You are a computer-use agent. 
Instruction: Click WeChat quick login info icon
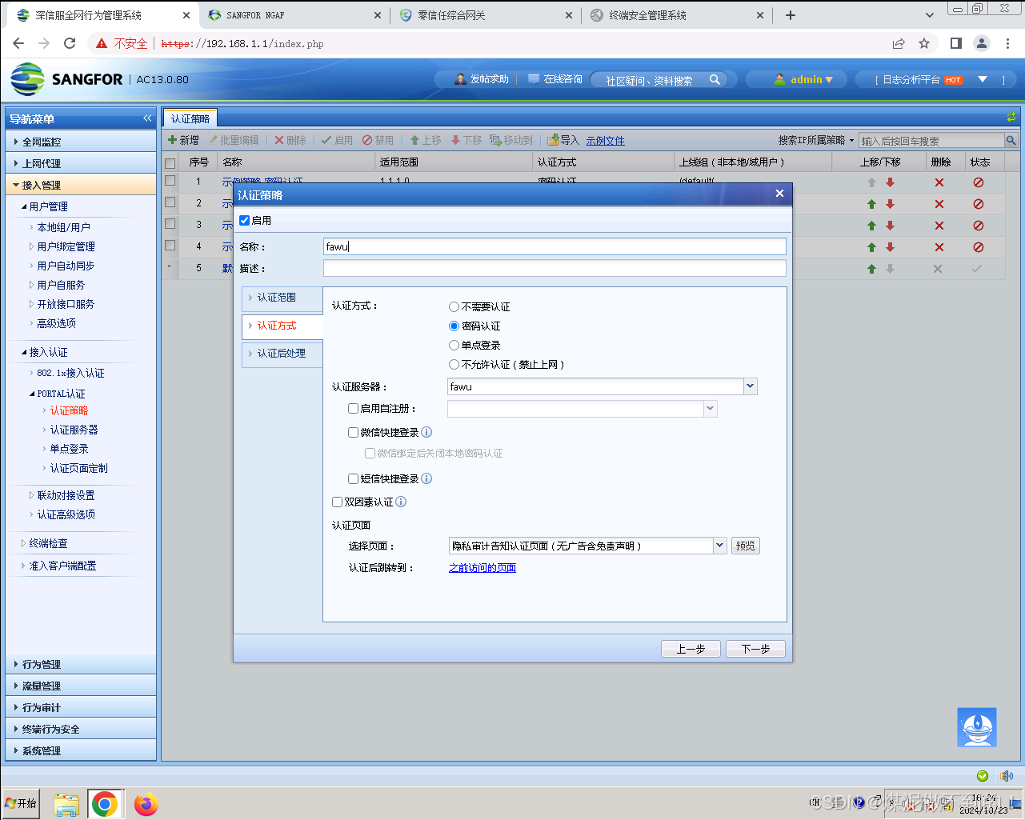426,432
